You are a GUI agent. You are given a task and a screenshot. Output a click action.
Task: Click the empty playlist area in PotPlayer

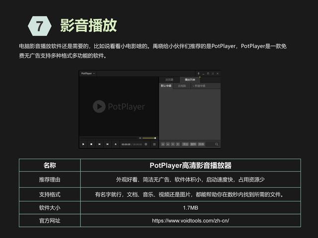coord(190,115)
